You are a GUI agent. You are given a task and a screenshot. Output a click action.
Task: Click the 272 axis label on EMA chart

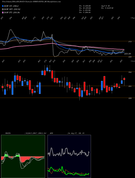(130, 42)
